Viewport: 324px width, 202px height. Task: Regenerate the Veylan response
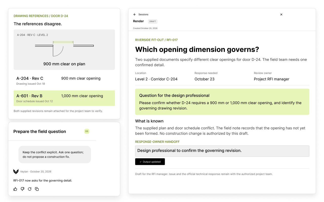coord(30,189)
